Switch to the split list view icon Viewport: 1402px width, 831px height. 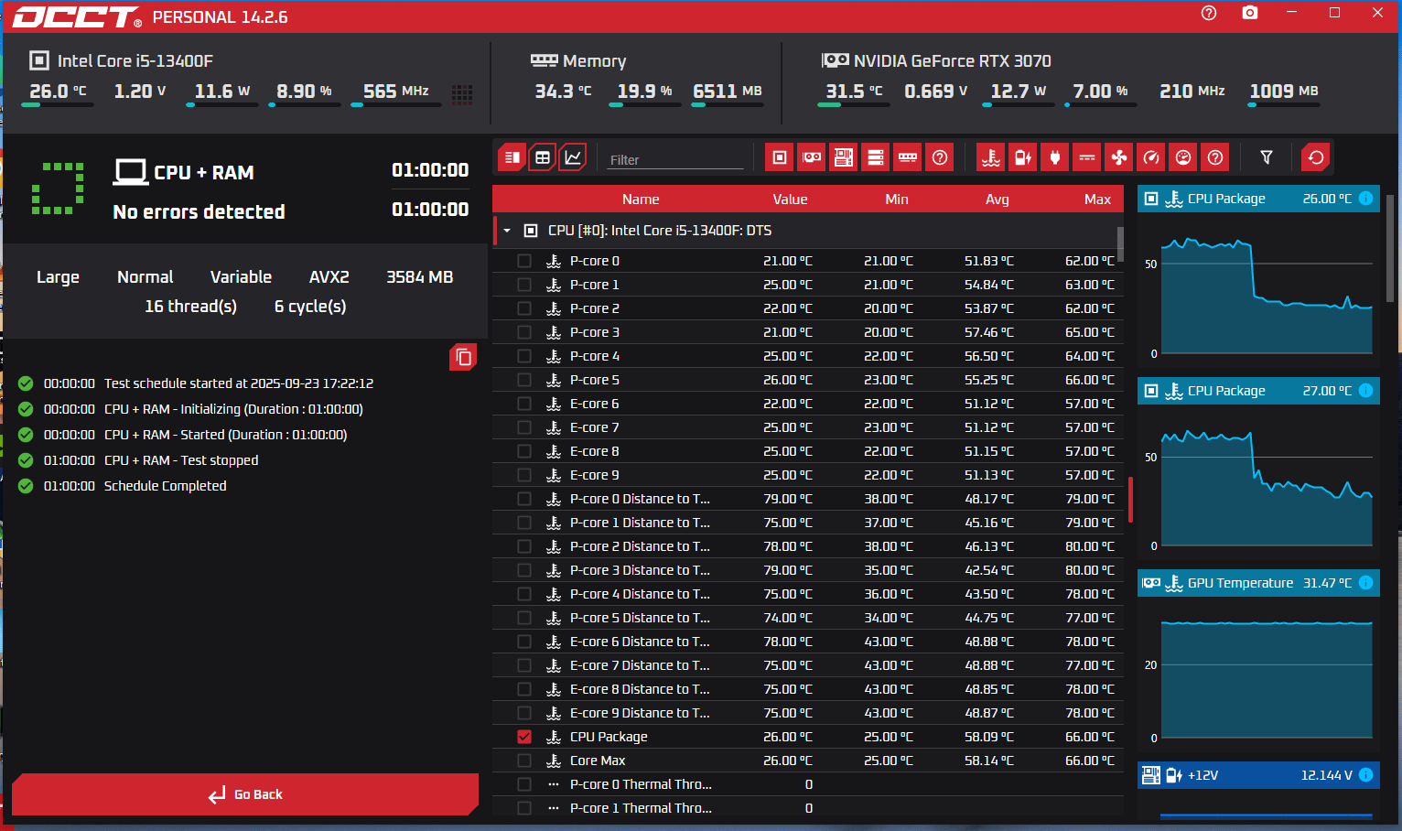[x=512, y=157]
